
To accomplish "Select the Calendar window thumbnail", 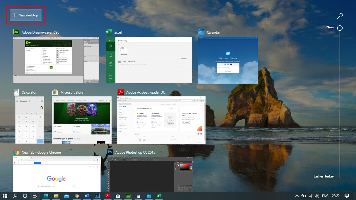I will coord(228,60).
